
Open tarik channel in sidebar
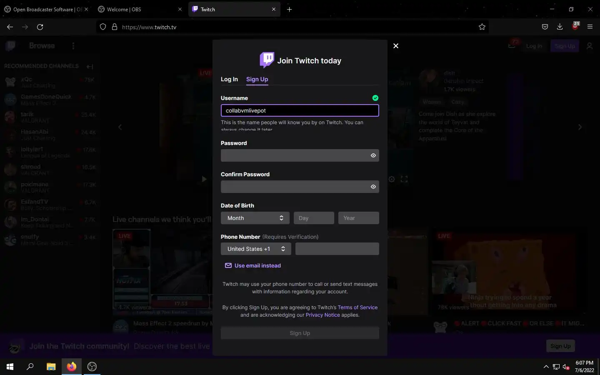[x=50, y=117]
